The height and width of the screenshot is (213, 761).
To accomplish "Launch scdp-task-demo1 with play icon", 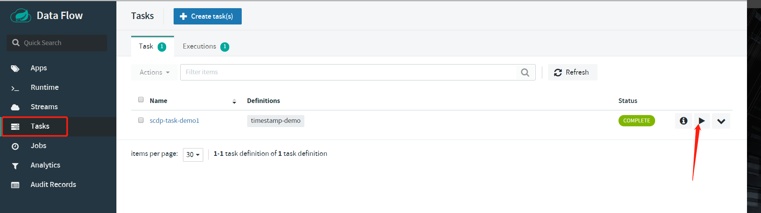I will pos(701,121).
